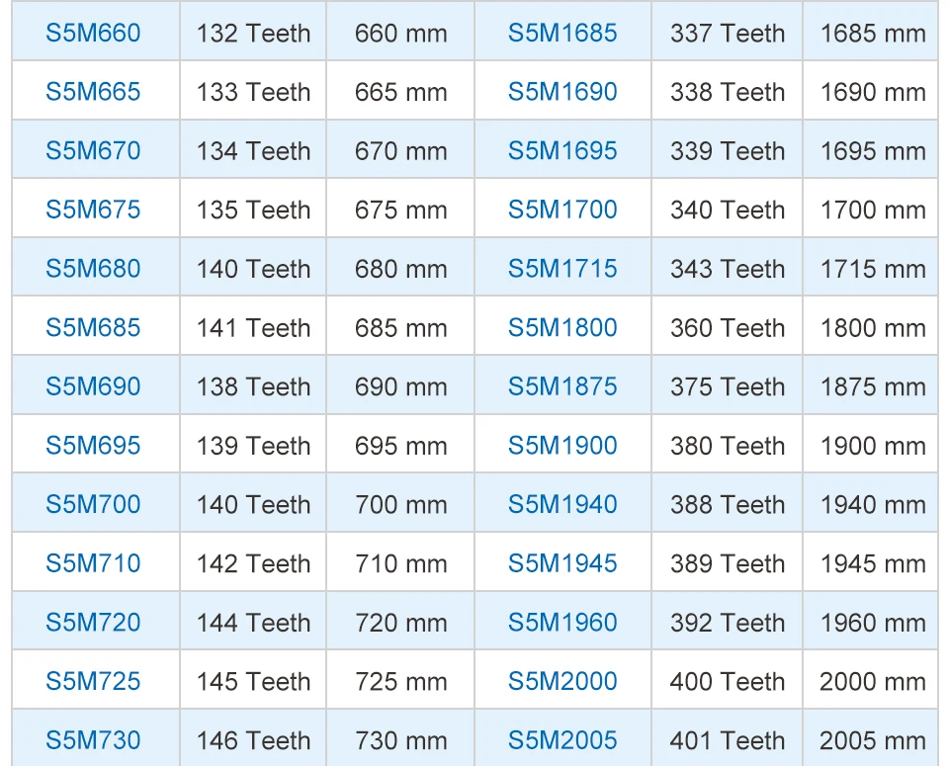Open the S5M690 belt link
Image resolution: width=949 pixels, height=766 pixels.
click(93, 386)
